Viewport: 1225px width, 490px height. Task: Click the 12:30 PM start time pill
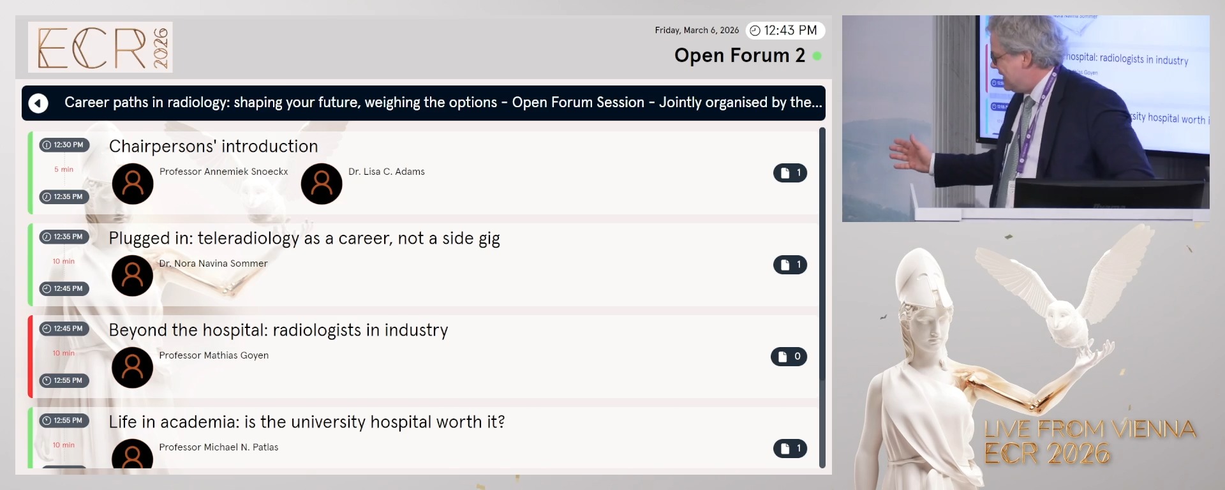(x=64, y=145)
